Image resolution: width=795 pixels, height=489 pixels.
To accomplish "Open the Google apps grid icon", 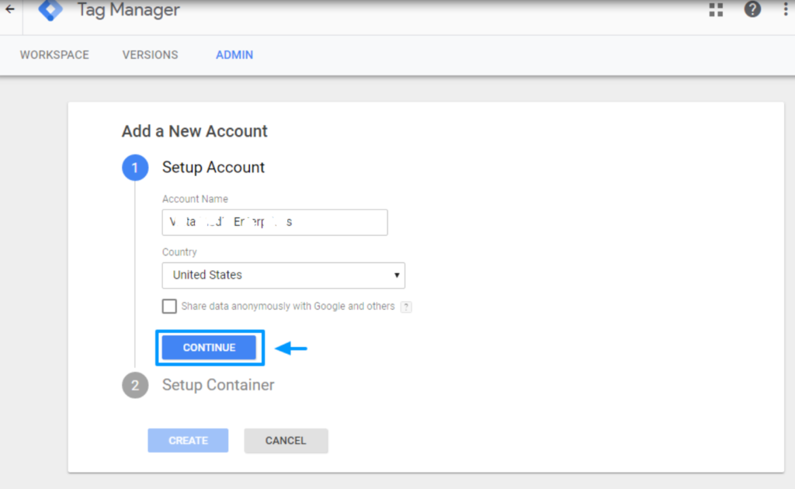I will point(716,9).
